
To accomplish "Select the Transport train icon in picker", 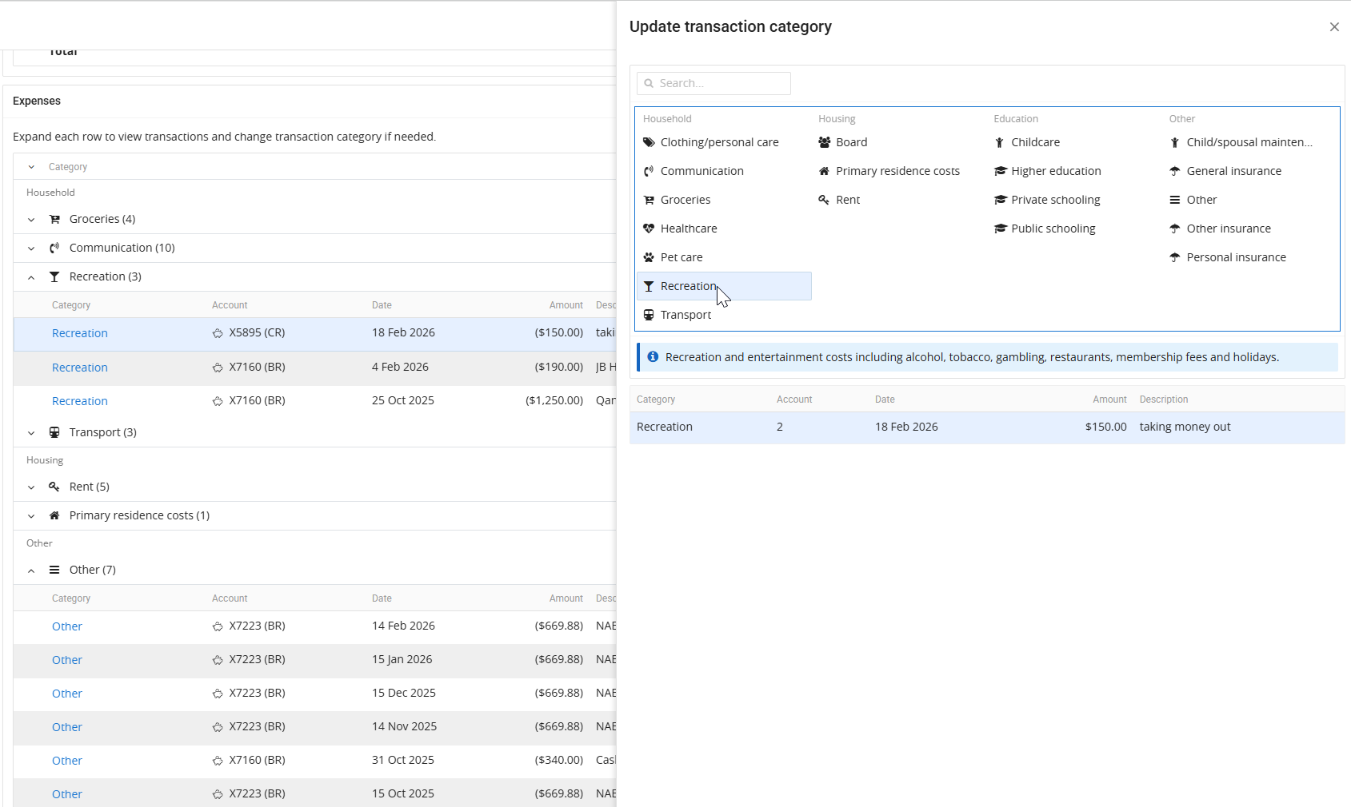I will 649,315.
